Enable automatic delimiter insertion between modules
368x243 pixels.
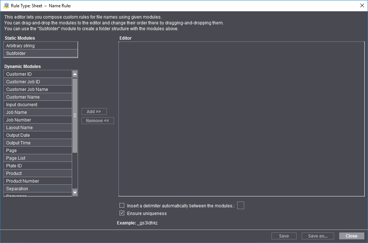tap(122, 206)
